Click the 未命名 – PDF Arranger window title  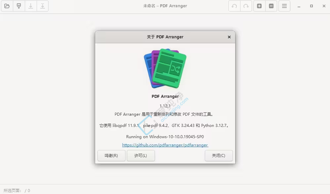pyautogui.click(x=165, y=6)
